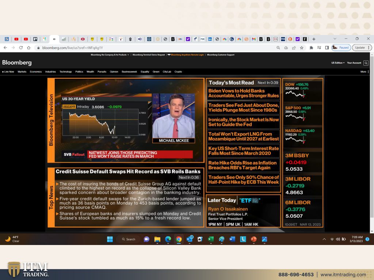Expand the tab search chevron

335,39
